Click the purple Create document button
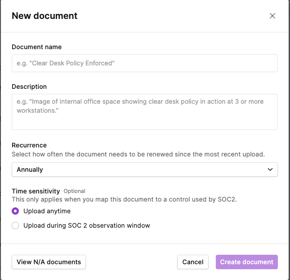Screen dimensions: 290x280 [246, 262]
